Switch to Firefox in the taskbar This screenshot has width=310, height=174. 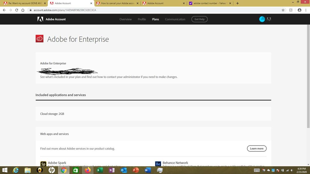(88, 170)
